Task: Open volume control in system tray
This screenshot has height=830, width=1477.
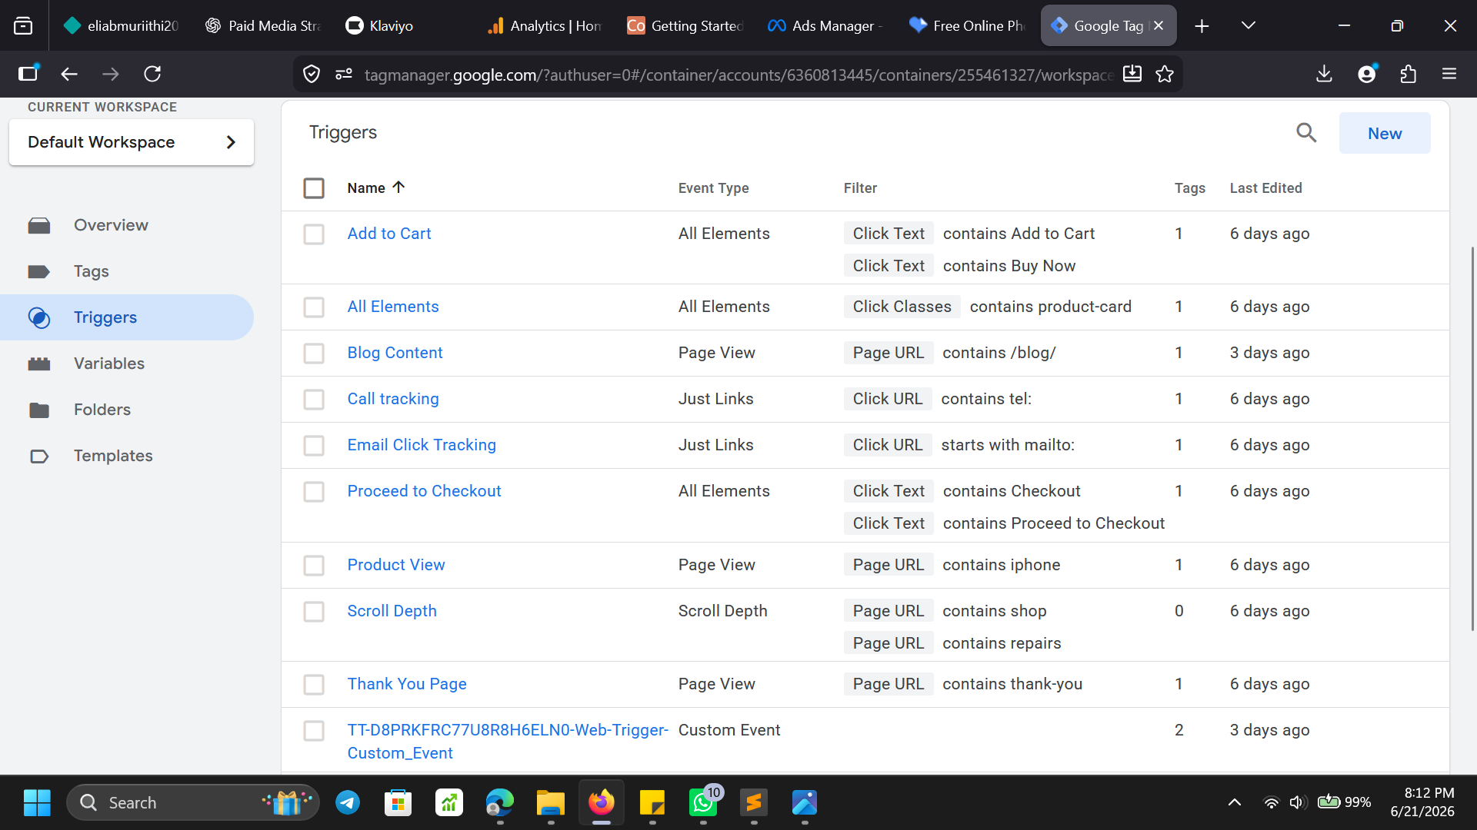Action: [x=1299, y=803]
